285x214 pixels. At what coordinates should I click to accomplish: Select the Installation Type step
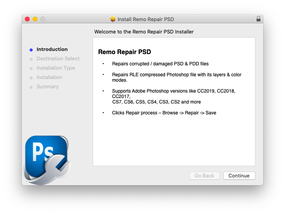coord(56,68)
